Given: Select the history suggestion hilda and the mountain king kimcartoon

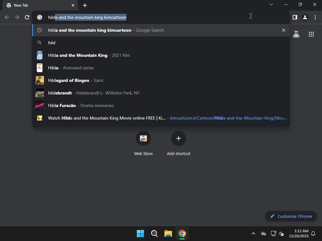Looking at the screenshot, I should (x=161, y=30).
